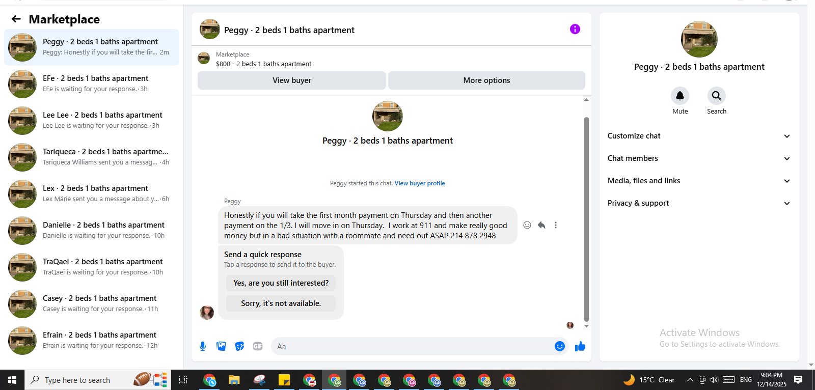815x390 pixels.
Task: Reply to Peggy's message with the arrow icon
Action: click(x=541, y=225)
